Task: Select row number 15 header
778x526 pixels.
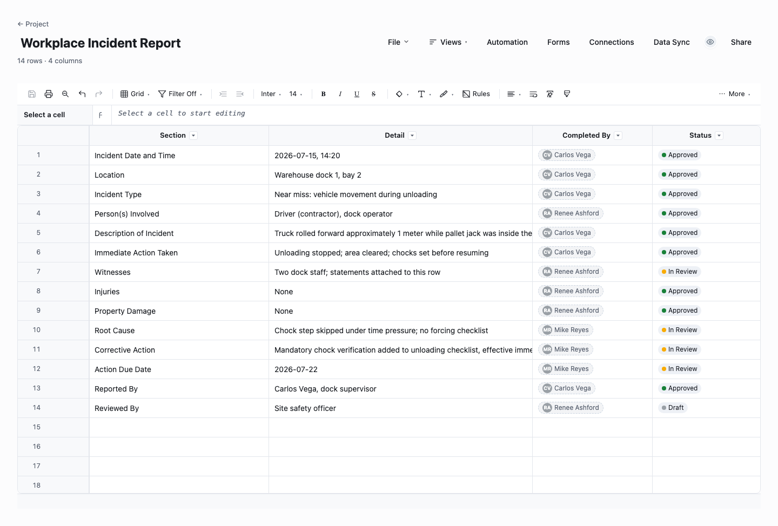Action: [x=53, y=427]
